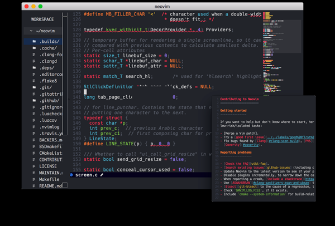
Task: Click the file icon beside .flake8
Action: tap(34, 81)
